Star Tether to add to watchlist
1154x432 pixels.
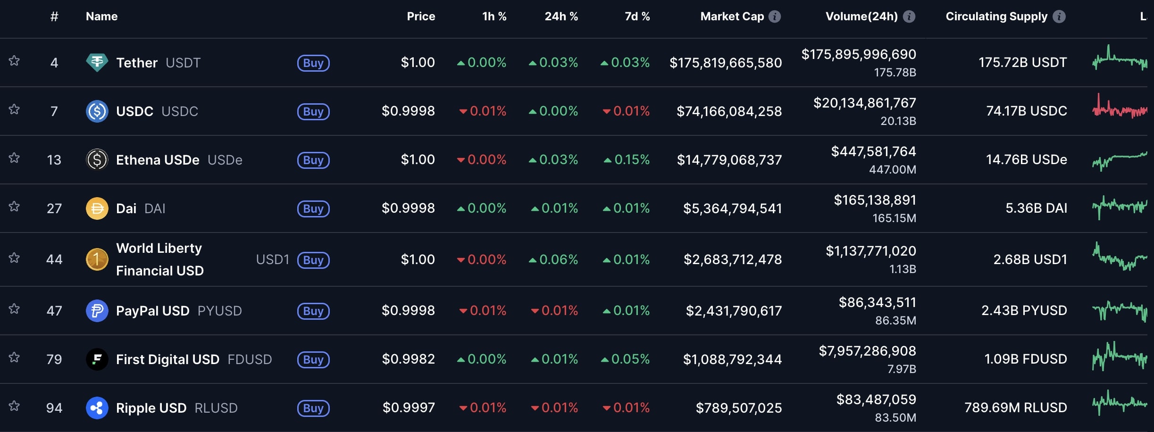(x=14, y=61)
